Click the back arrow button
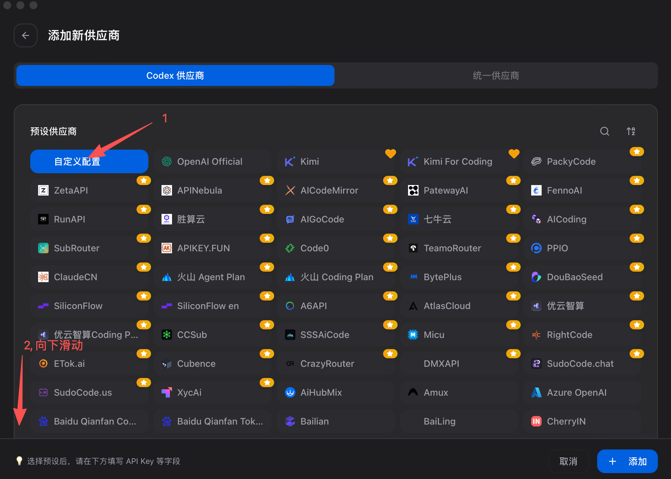 pyautogui.click(x=26, y=35)
